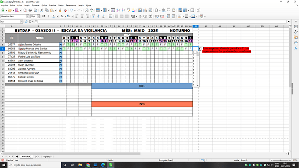Image resolution: width=299 pixels, height=168 pixels.
Task: Click the formula input line
Action: (162, 22)
